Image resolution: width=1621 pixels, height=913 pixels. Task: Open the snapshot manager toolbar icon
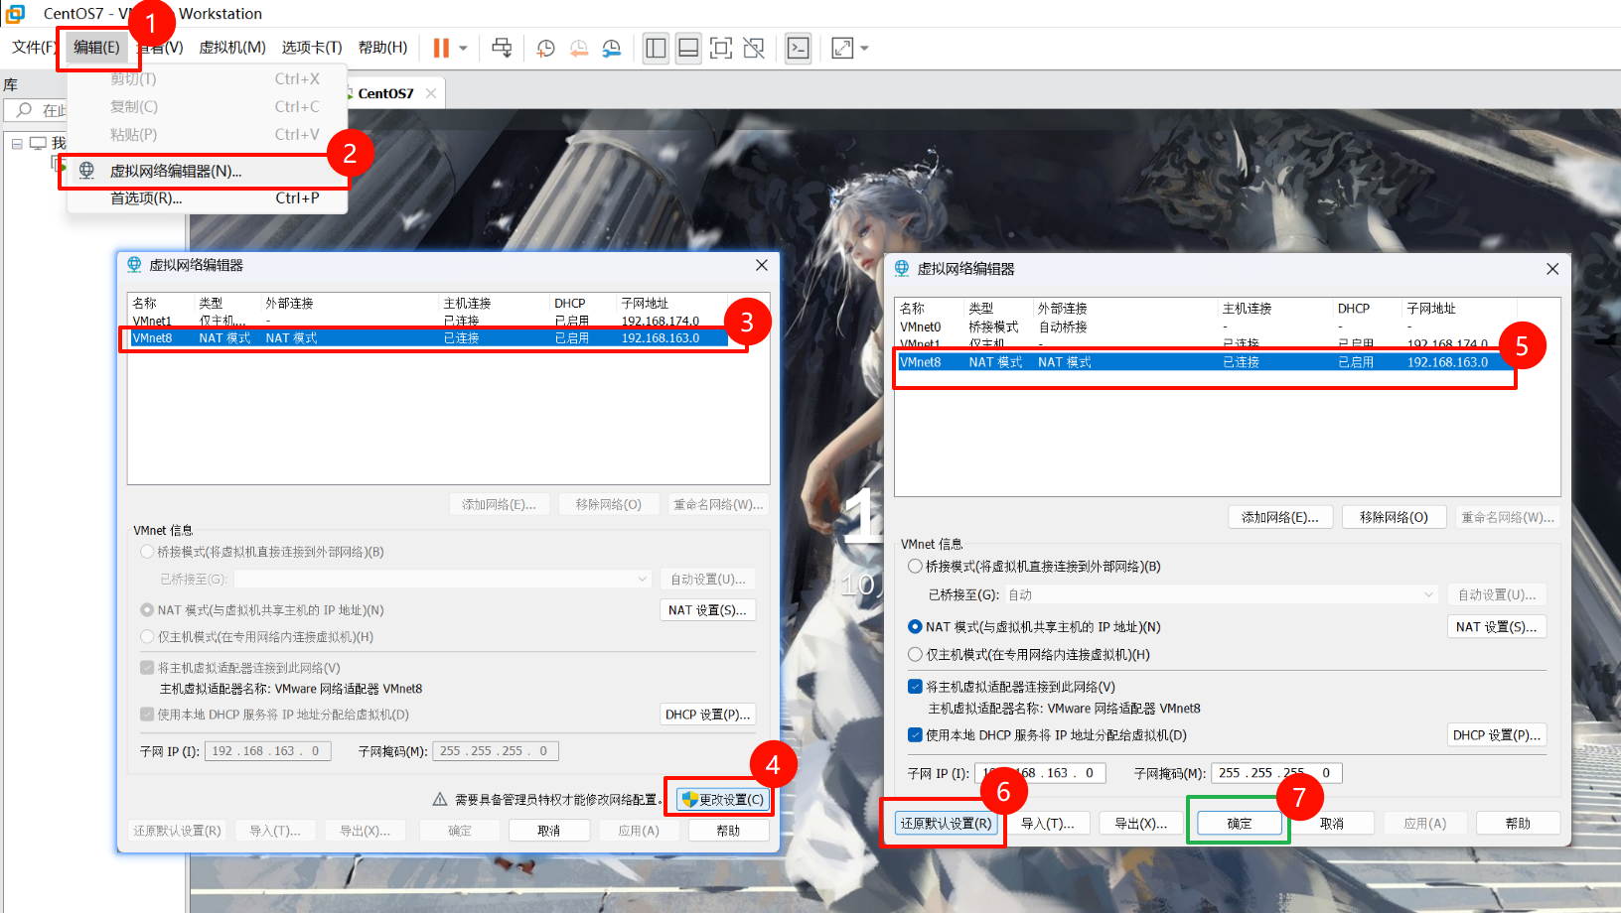612,48
